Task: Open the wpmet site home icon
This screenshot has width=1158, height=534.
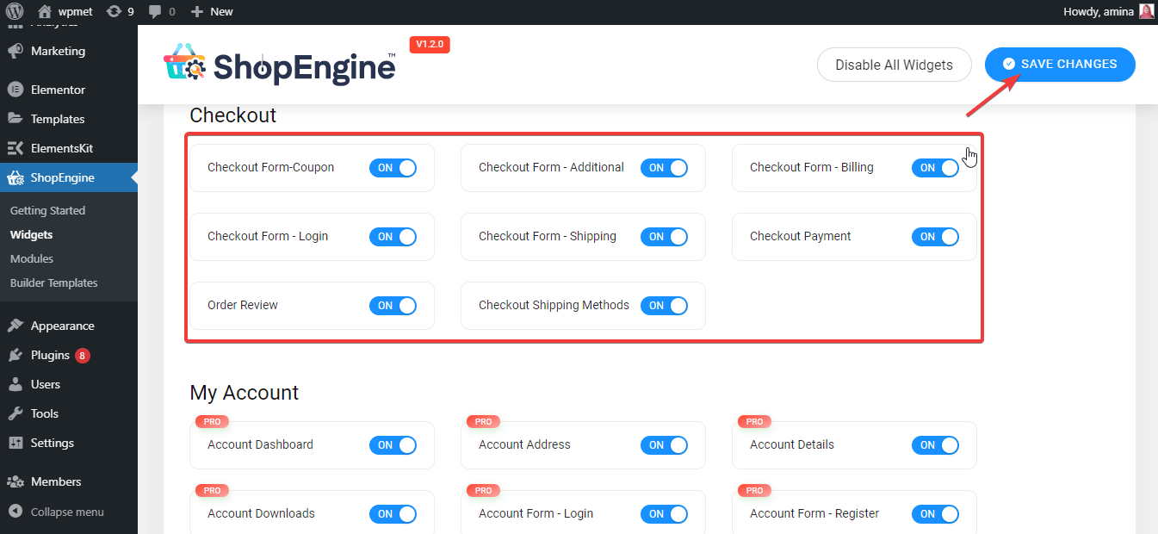Action: pyautogui.click(x=45, y=11)
